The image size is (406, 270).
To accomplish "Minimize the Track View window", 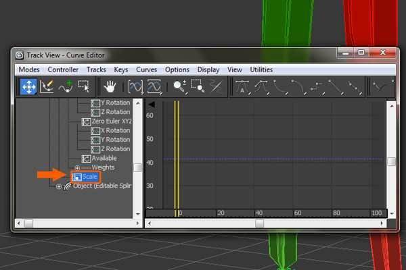I will coord(345,53).
